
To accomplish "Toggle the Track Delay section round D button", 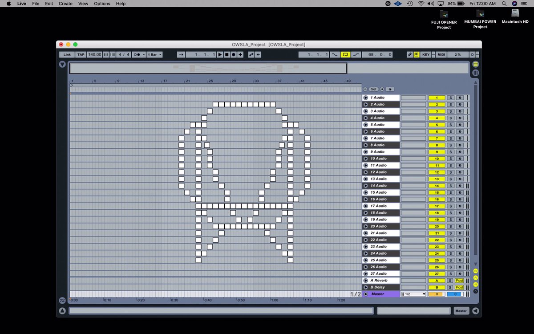I will click(476, 291).
